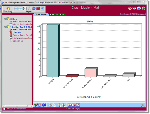The width and height of the screenshot is (150, 114).
Task: Select the All Data study
Action: click(13, 19)
